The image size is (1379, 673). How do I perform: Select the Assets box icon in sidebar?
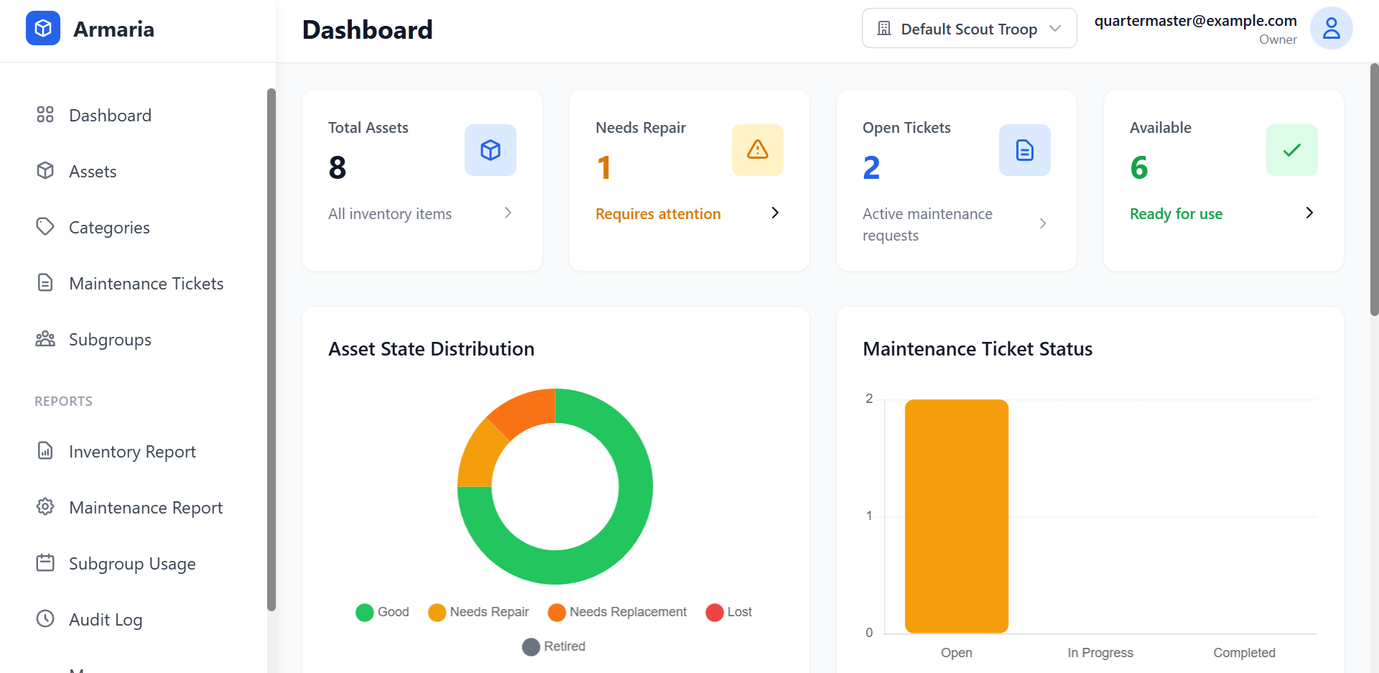(45, 171)
